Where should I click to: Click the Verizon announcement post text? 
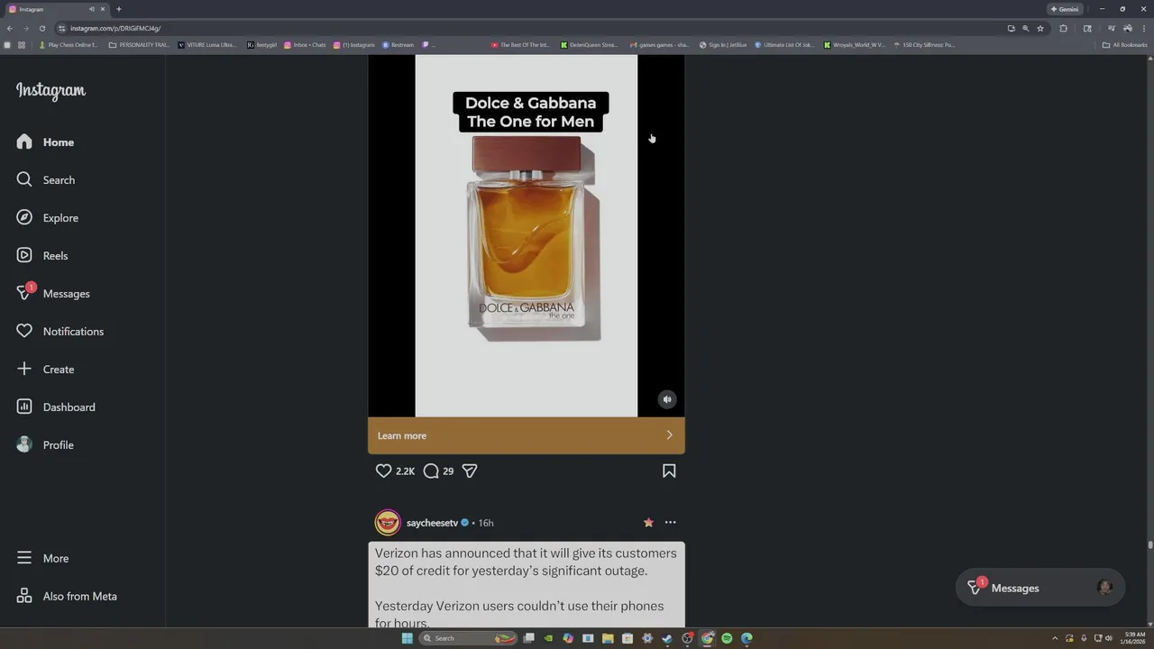[x=527, y=587]
